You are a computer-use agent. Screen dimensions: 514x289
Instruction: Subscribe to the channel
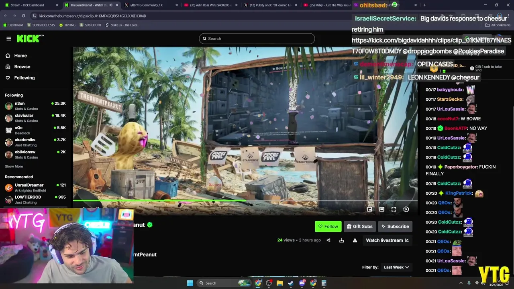coord(395,226)
